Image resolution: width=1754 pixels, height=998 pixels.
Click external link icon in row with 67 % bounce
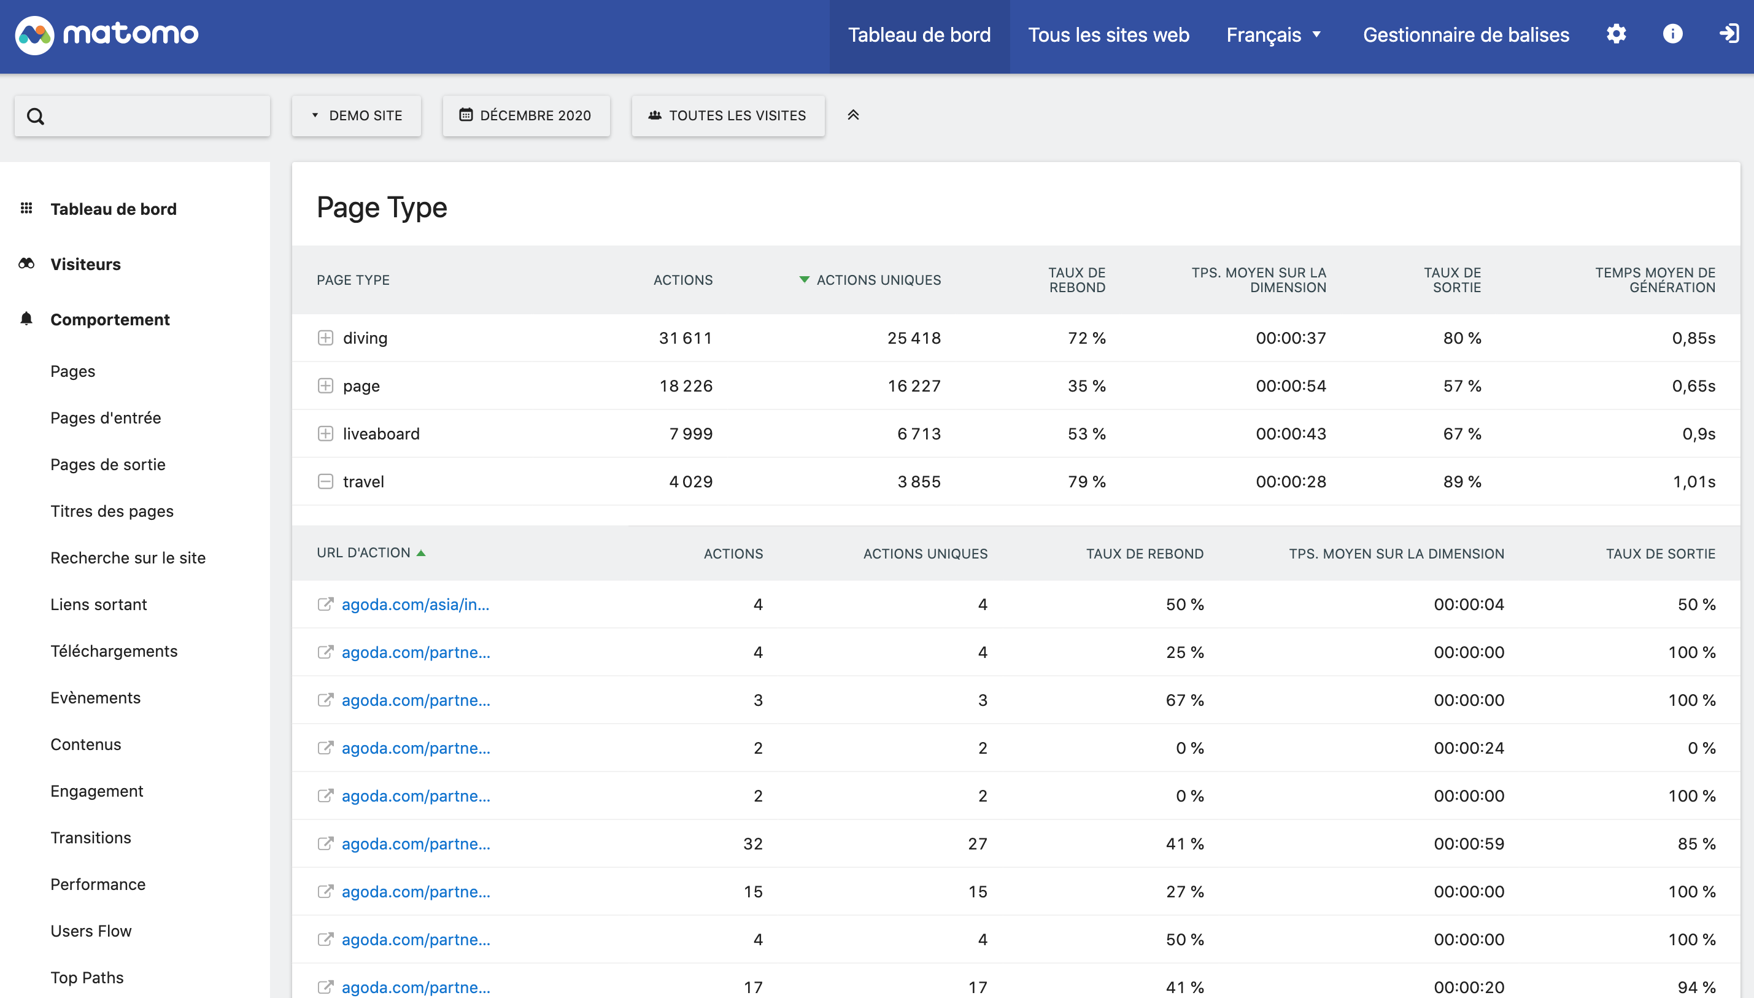tap(325, 700)
